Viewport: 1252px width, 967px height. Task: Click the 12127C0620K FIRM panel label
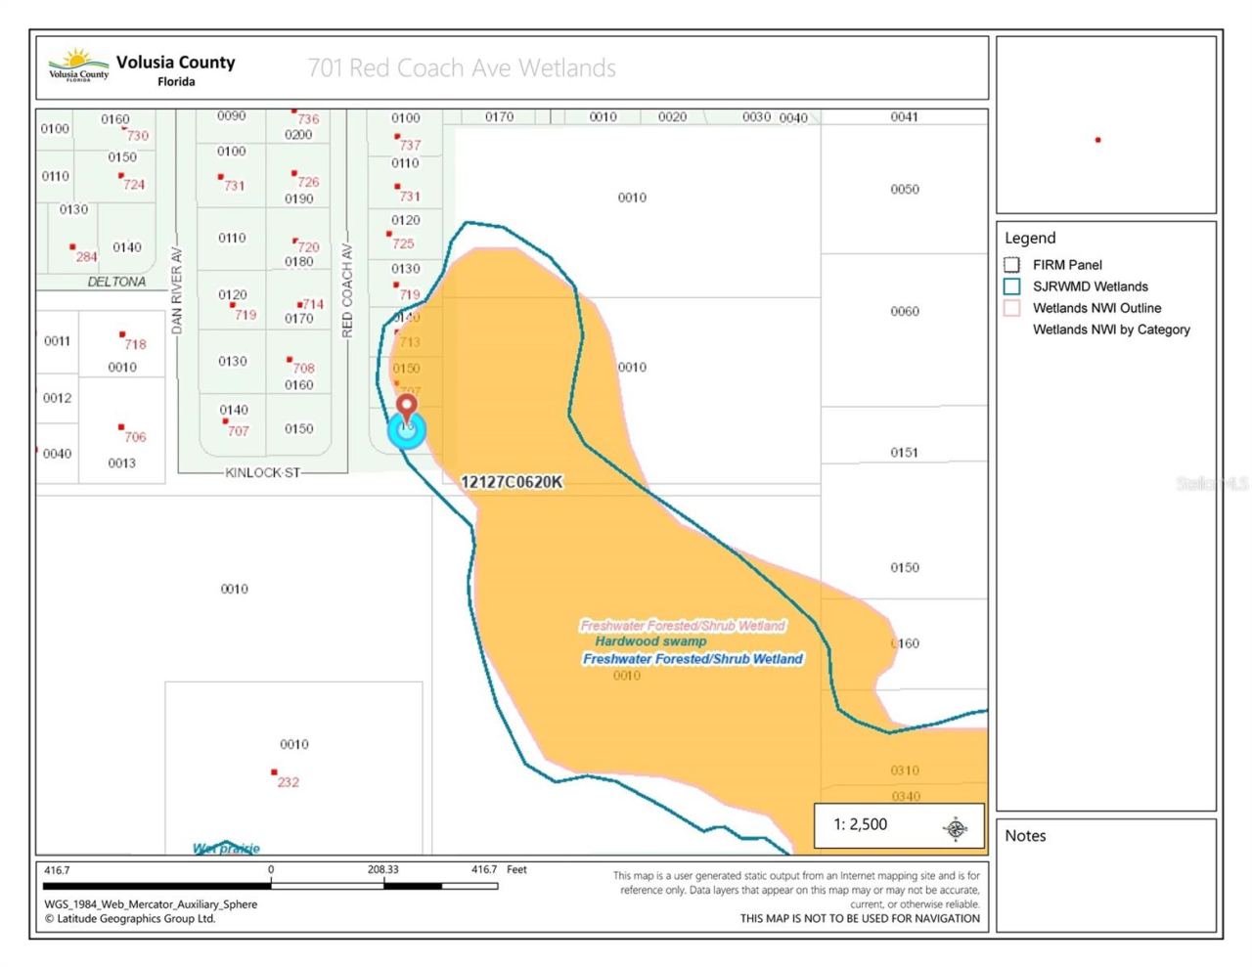pyautogui.click(x=512, y=481)
